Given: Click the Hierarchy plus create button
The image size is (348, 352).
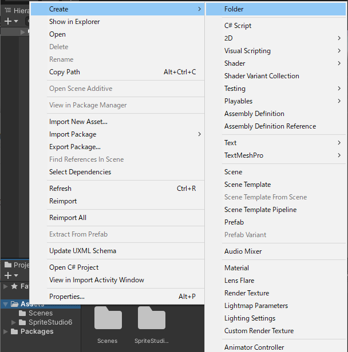Looking at the screenshot, I should coord(11,21).
